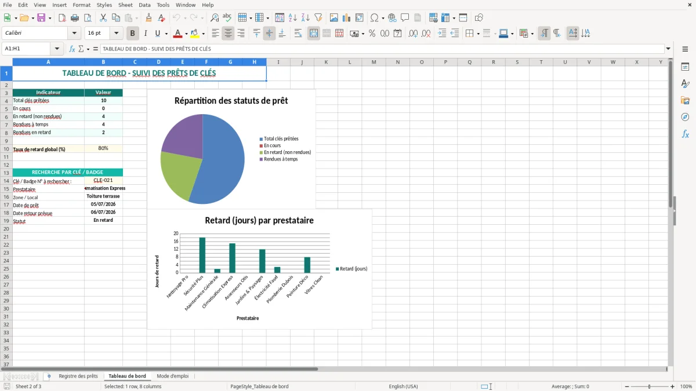Click the Cut scissors icon
The width and height of the screenshot is (696, 391).
pos(103,18)
